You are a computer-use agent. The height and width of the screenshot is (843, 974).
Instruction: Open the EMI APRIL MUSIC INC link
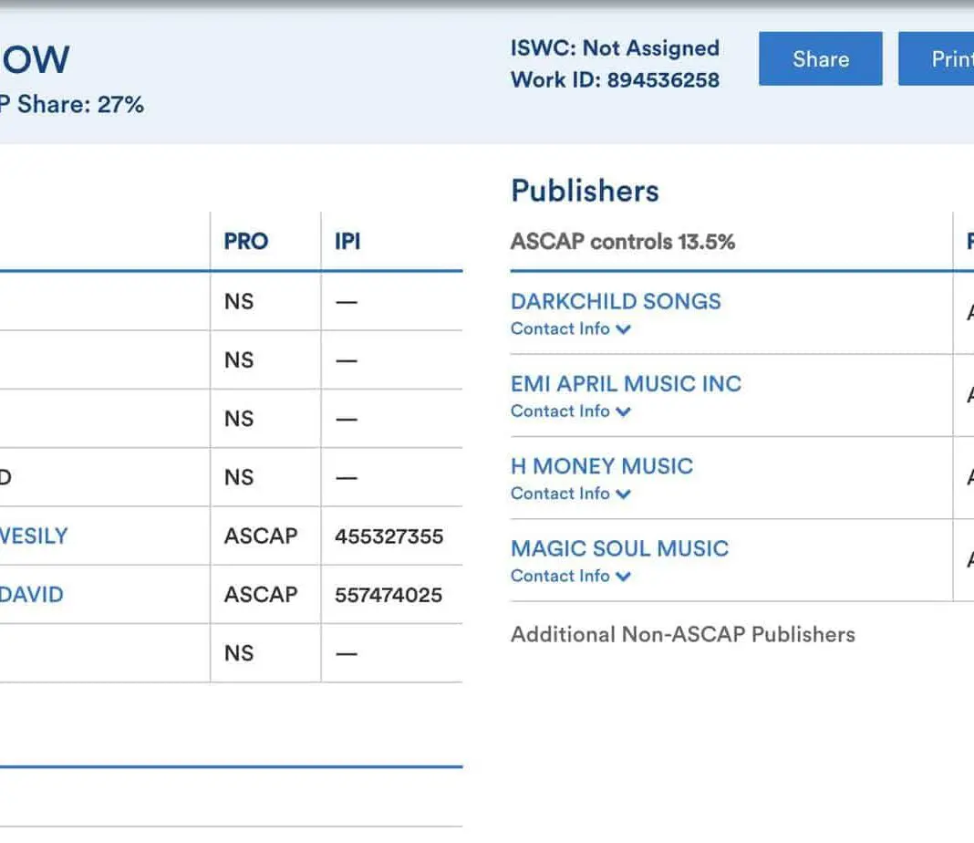626,384
